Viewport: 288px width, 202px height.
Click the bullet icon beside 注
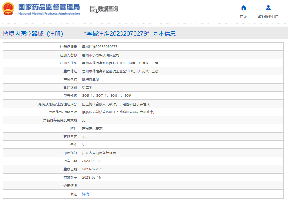[x=72, y=194]
